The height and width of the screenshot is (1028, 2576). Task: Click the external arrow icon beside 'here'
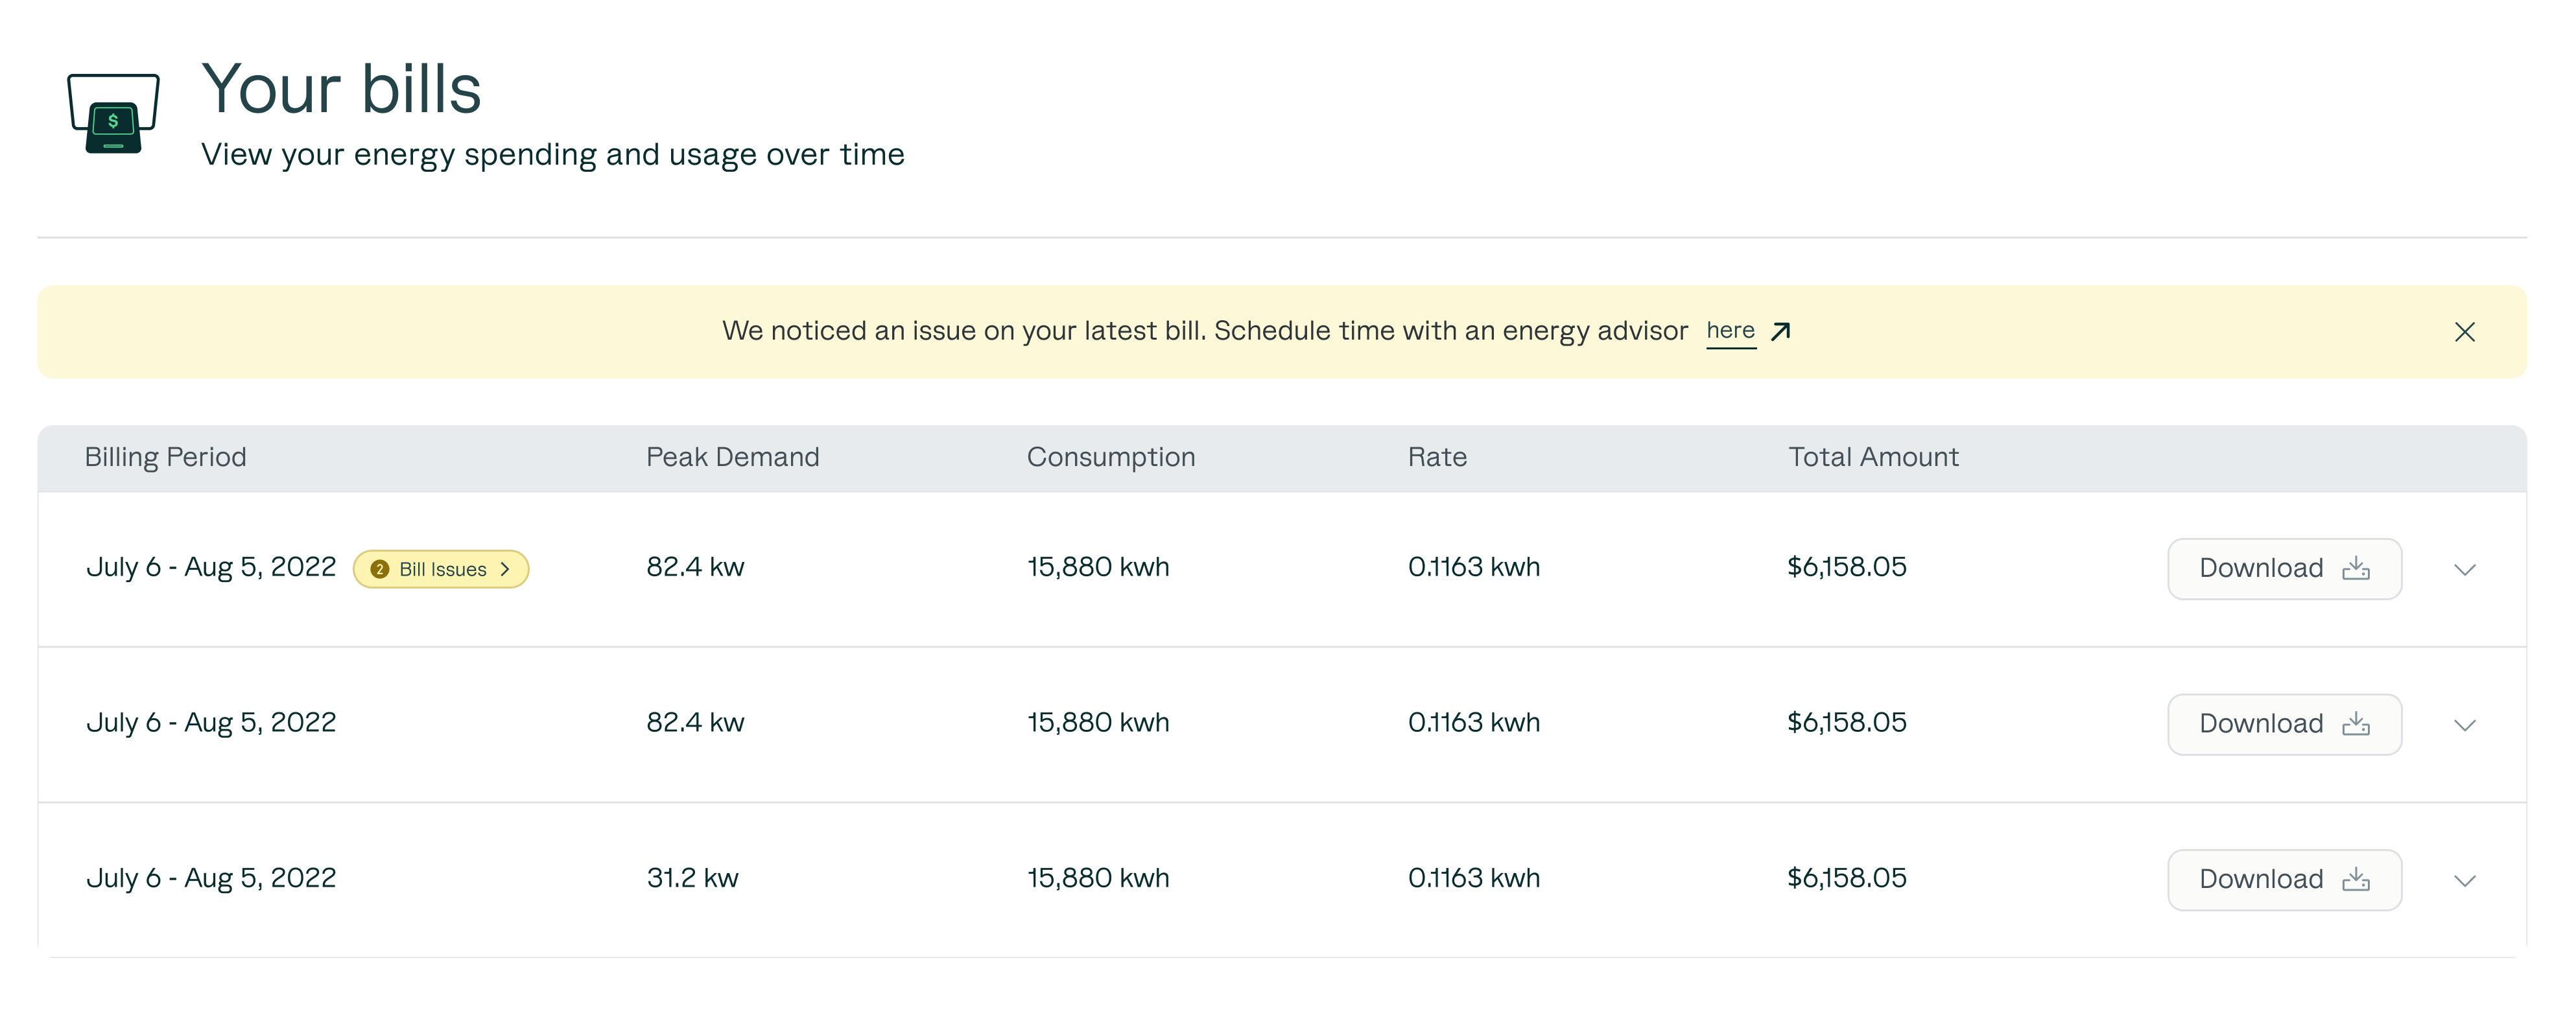point(1780,331)
